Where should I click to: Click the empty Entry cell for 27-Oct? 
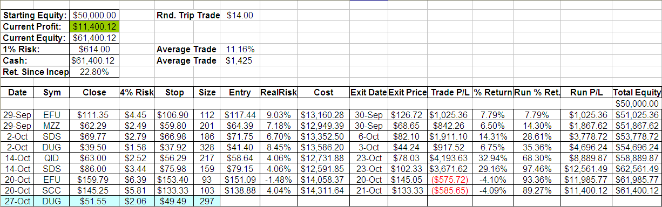[239, 200]
